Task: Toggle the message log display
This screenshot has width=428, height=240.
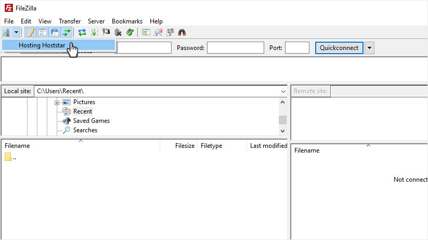Action: 31,32
